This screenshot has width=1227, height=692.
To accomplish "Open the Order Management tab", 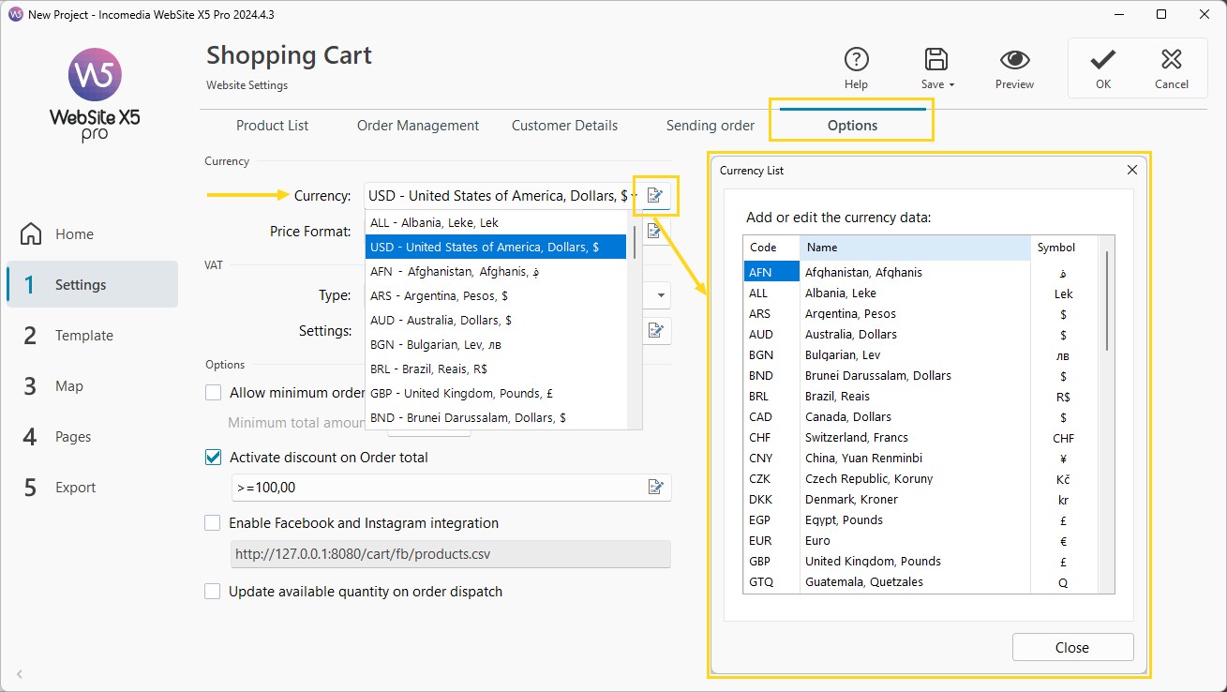I will [x=418, y=126].
